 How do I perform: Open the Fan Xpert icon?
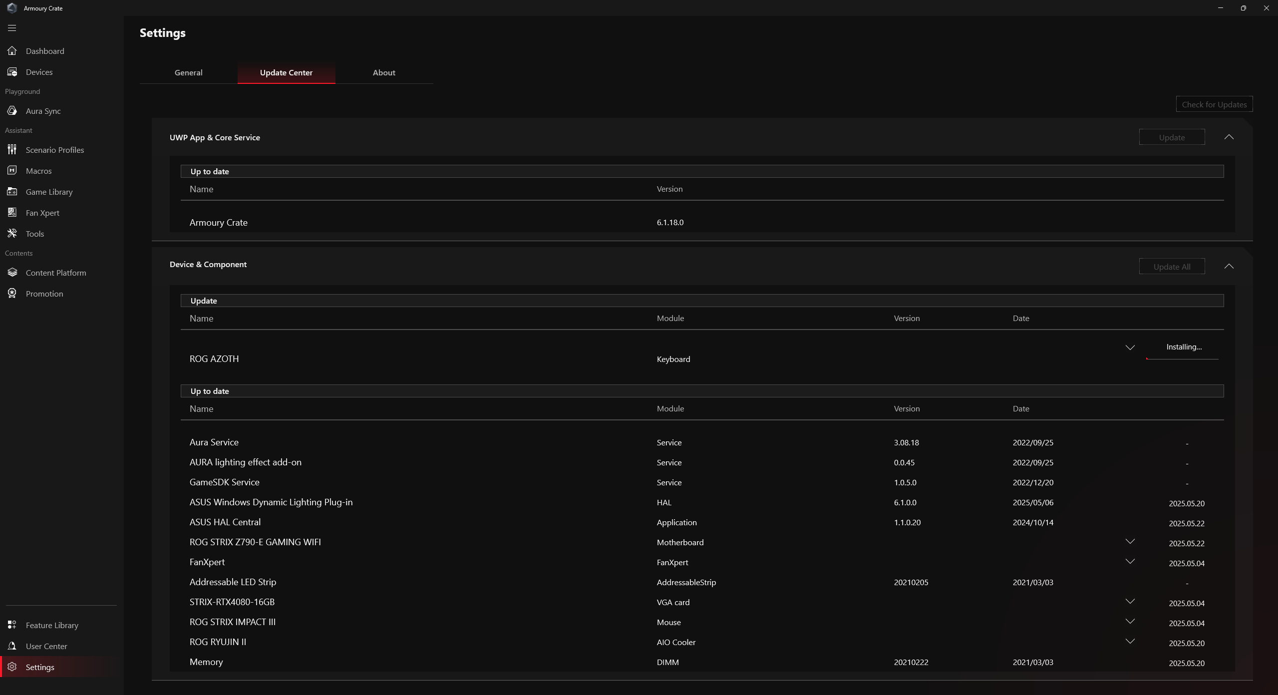point(12,213)
